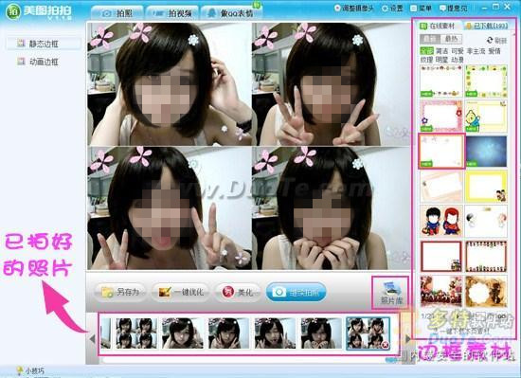Apply 一键优化 one-click optimize
Image resolution: width=521 pixels, height=378 pixels.
click(x=180, y=292)
